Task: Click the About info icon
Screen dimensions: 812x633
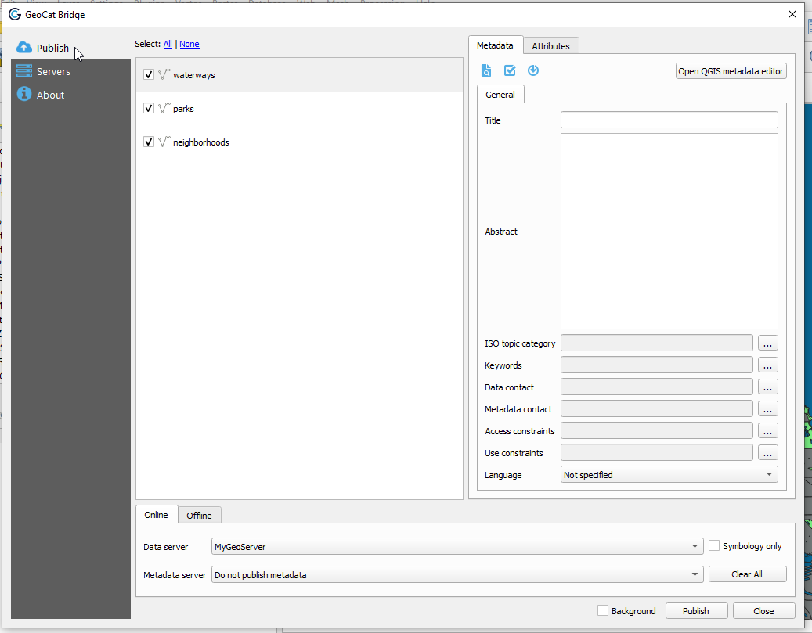Action: pyautogui.click(x=24, y=95)
